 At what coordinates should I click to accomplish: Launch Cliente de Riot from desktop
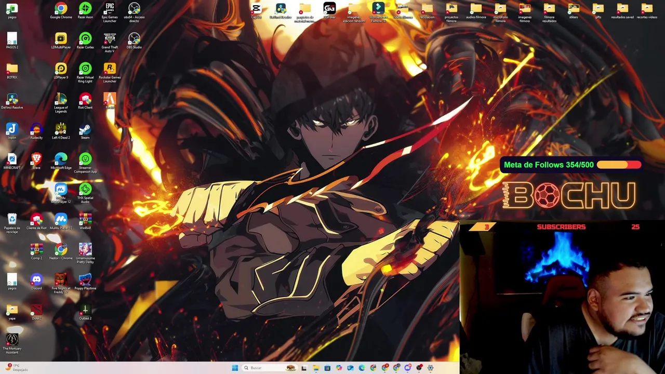pyautogui.click(x=36, y=222)
